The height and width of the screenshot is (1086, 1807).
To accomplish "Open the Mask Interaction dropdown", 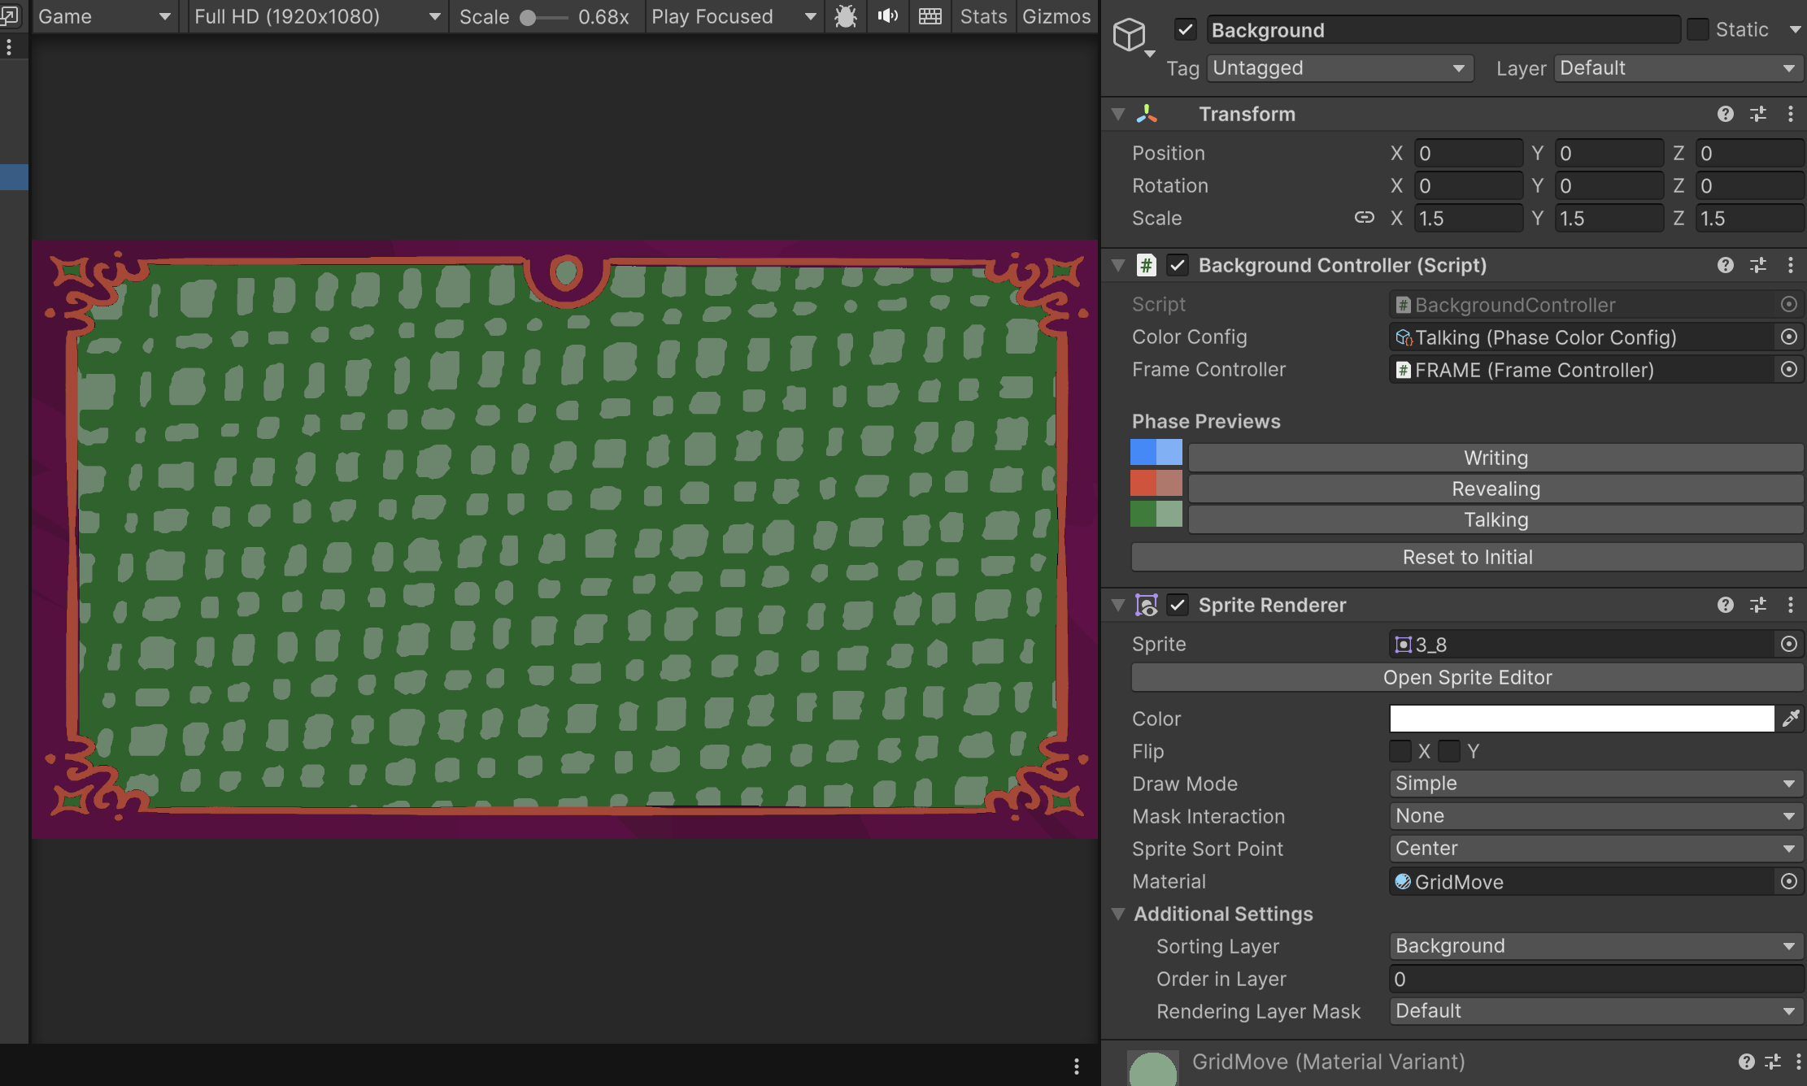I will (1596, 816).
